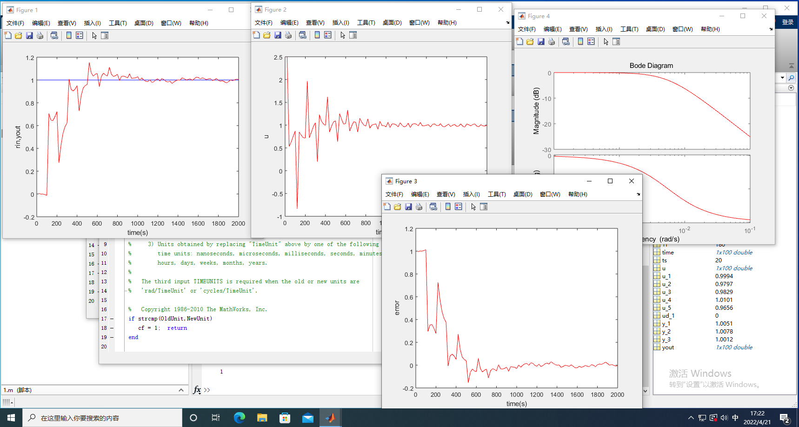799x427 pixels.
Task: Click dock arrow on Figure 4 menu bar
Action: point(771,29)
